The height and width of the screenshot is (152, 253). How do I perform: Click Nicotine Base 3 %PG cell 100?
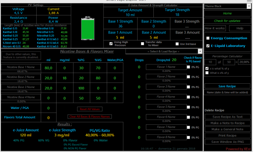click(x=81, y=88)
